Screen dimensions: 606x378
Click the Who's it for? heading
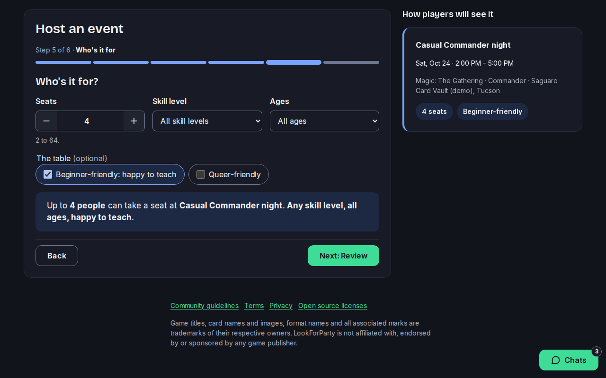[x=67, y=82]
